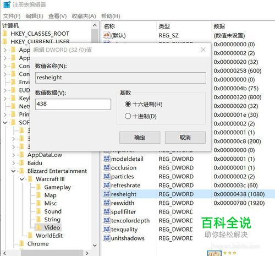Select the 十六进制(H) hexadecimal radio button
The height and width of the screenshot is (256, 275).
(128, 104)
